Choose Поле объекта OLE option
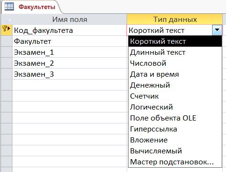Viewport: 226px width, 172px height. [175, 118]
